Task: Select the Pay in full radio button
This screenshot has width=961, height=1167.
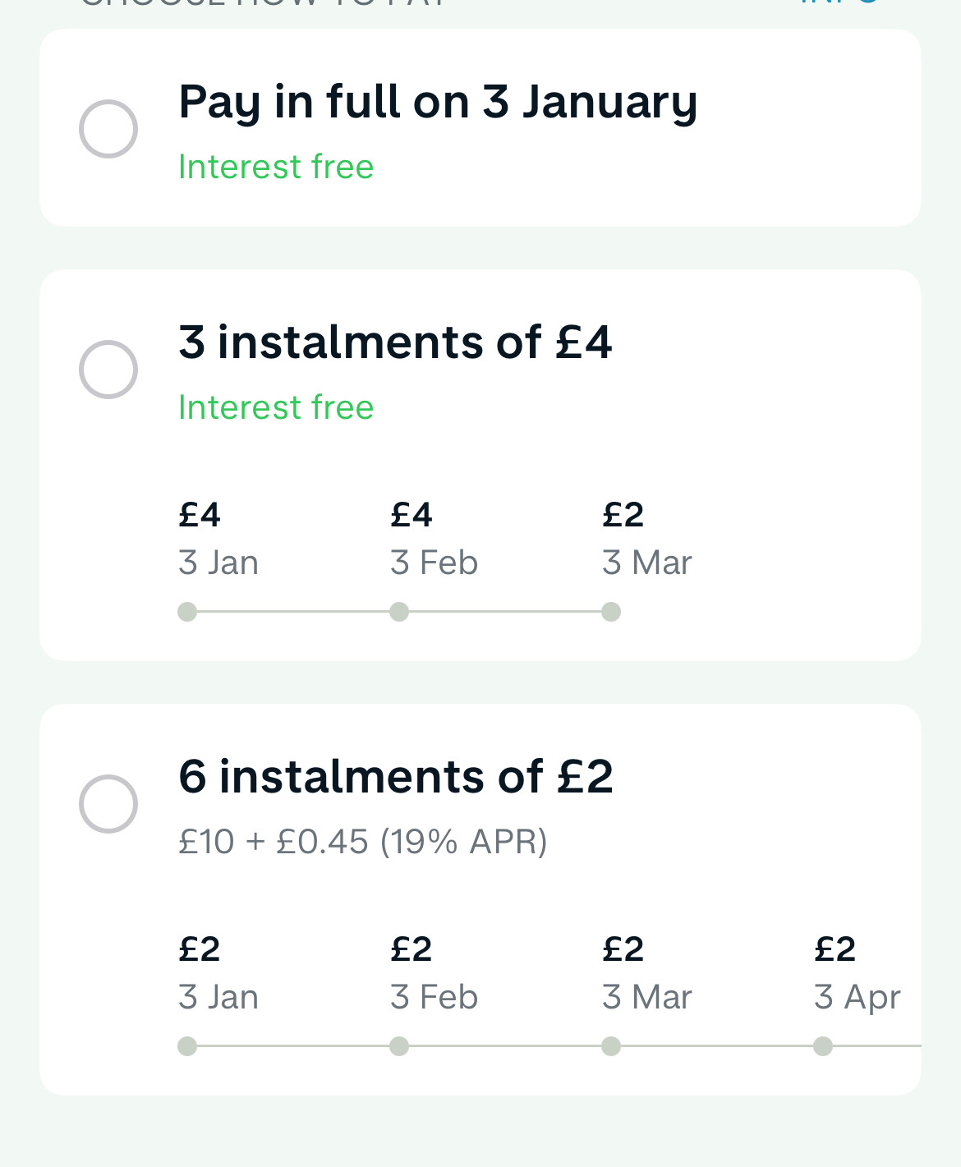Action: click(x=108, y=129)
